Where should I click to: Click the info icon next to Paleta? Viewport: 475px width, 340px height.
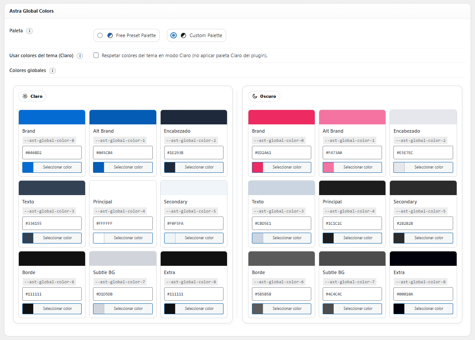[x=29, y=31]
